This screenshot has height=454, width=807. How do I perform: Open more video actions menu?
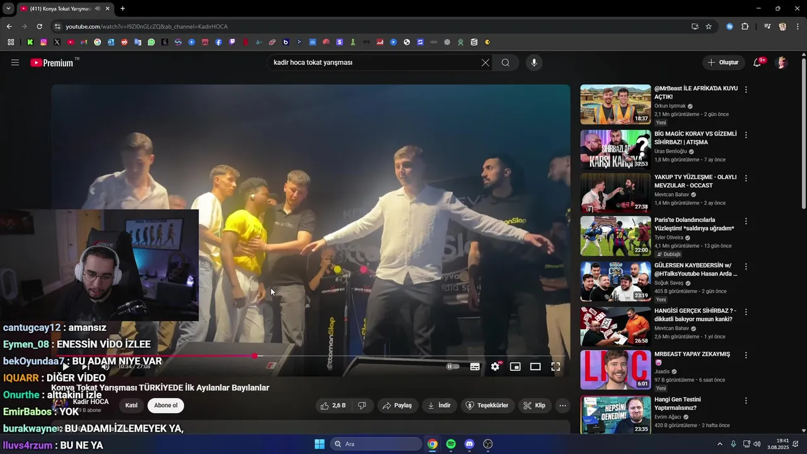[x=563, y=405]
